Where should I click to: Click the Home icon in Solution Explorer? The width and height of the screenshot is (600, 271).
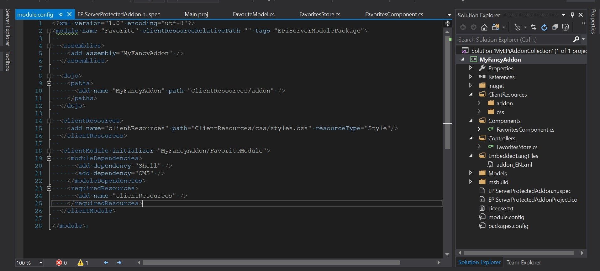point(484,28)
